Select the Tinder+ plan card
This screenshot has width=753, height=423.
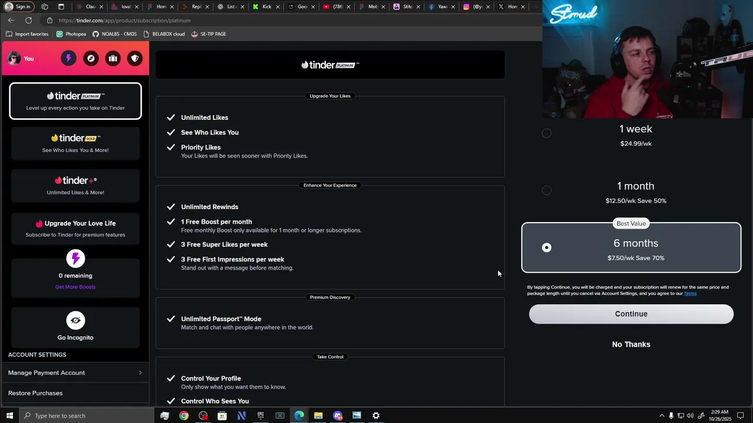point(75,186)
